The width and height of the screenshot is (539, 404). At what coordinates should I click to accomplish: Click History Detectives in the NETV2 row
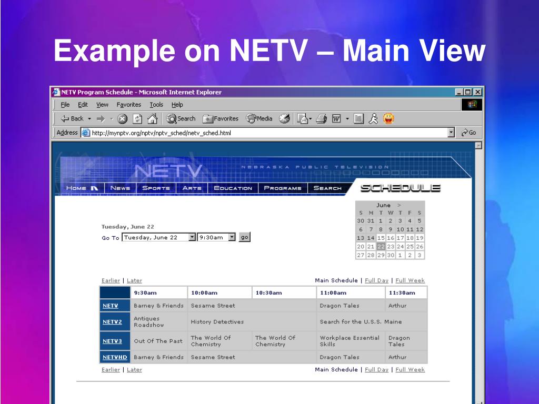(x=217, y=322)
